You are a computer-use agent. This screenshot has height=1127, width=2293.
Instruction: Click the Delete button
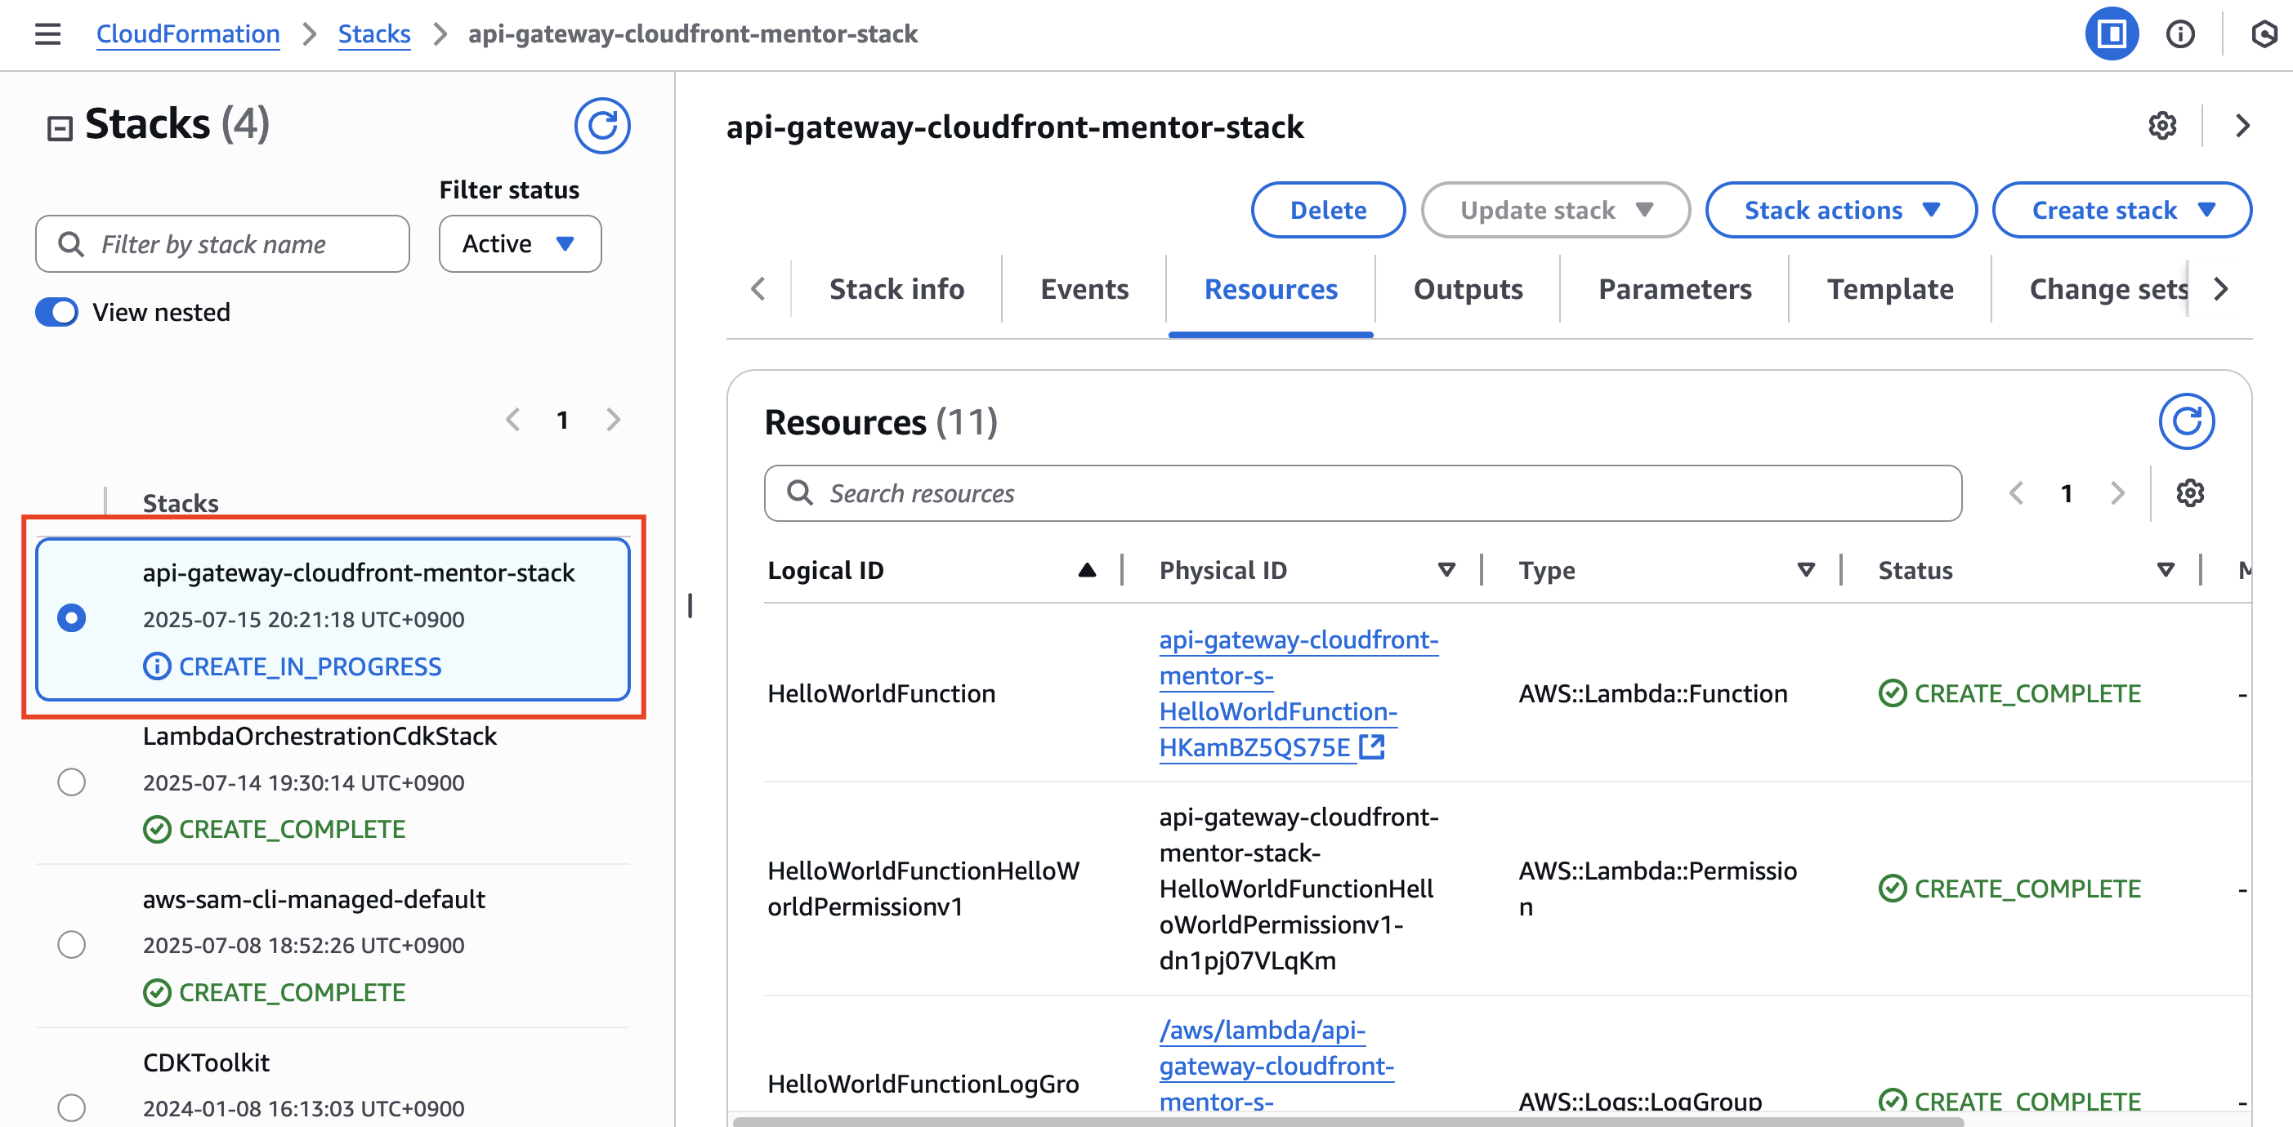[1327, 210]
